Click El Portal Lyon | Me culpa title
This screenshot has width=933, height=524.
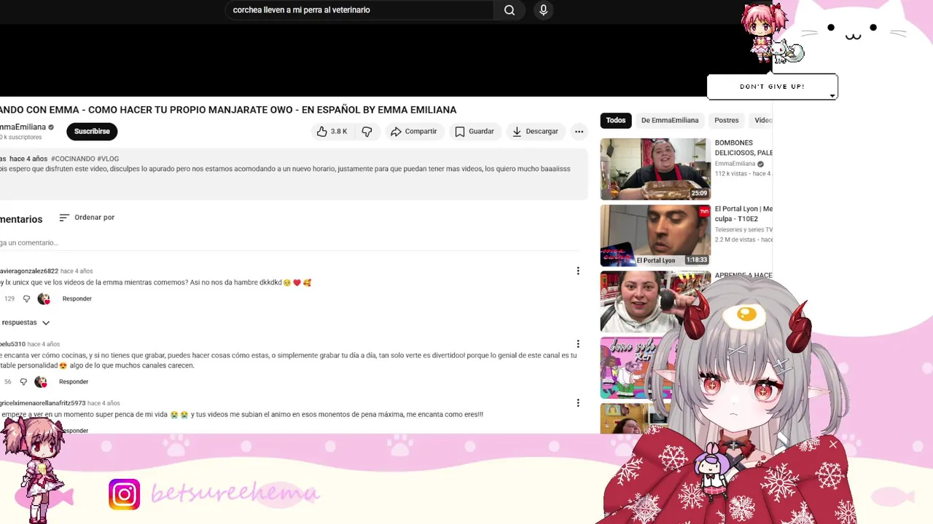coord(743,214)
